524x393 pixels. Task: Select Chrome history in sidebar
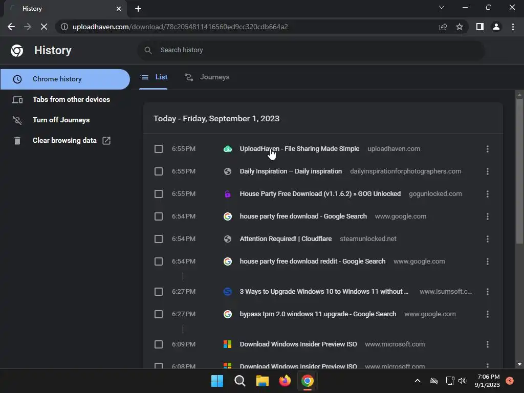tap(65, 79)
